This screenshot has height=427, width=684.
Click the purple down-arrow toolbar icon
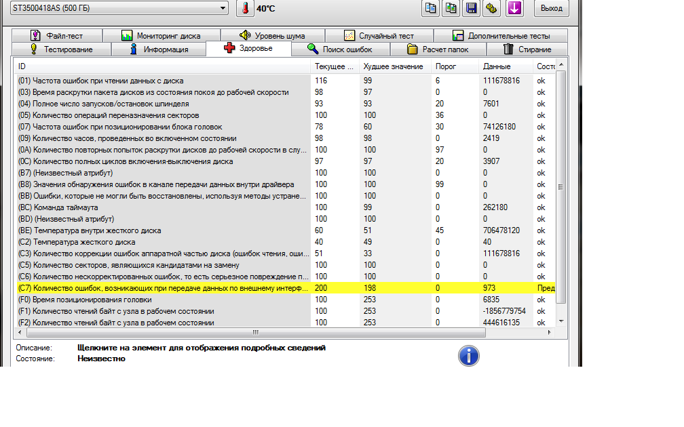(x=514, y=8)
